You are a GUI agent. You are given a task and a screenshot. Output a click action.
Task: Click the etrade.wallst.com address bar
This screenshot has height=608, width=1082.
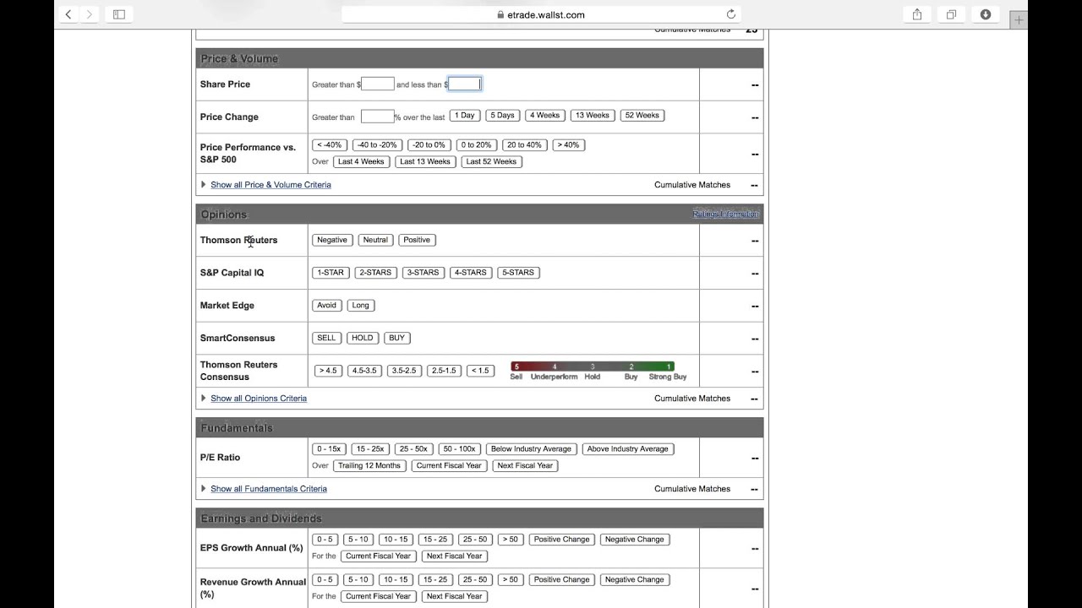[x=541, y=14]
